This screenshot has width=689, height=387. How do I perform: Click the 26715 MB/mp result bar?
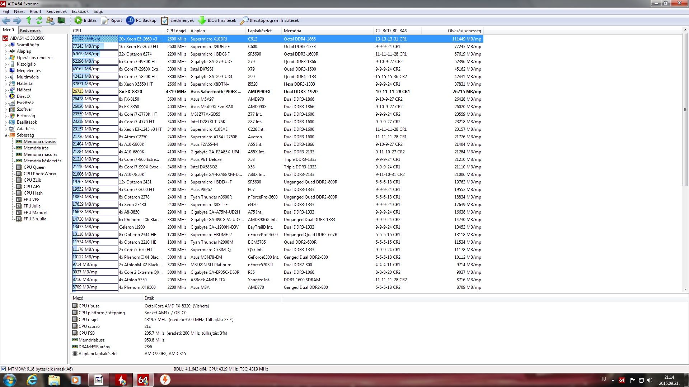click(95, 91)
